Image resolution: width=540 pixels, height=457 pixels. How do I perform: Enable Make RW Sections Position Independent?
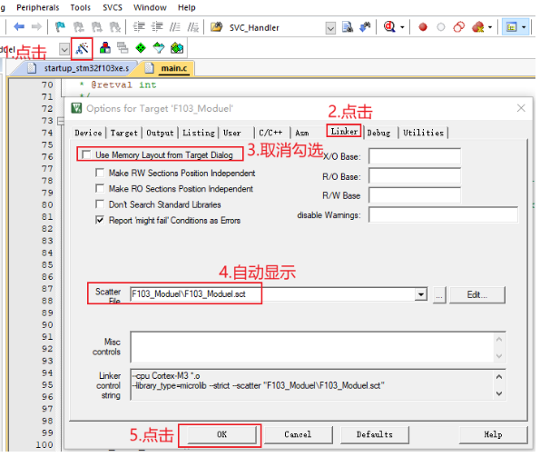click(x=100, y=173)
